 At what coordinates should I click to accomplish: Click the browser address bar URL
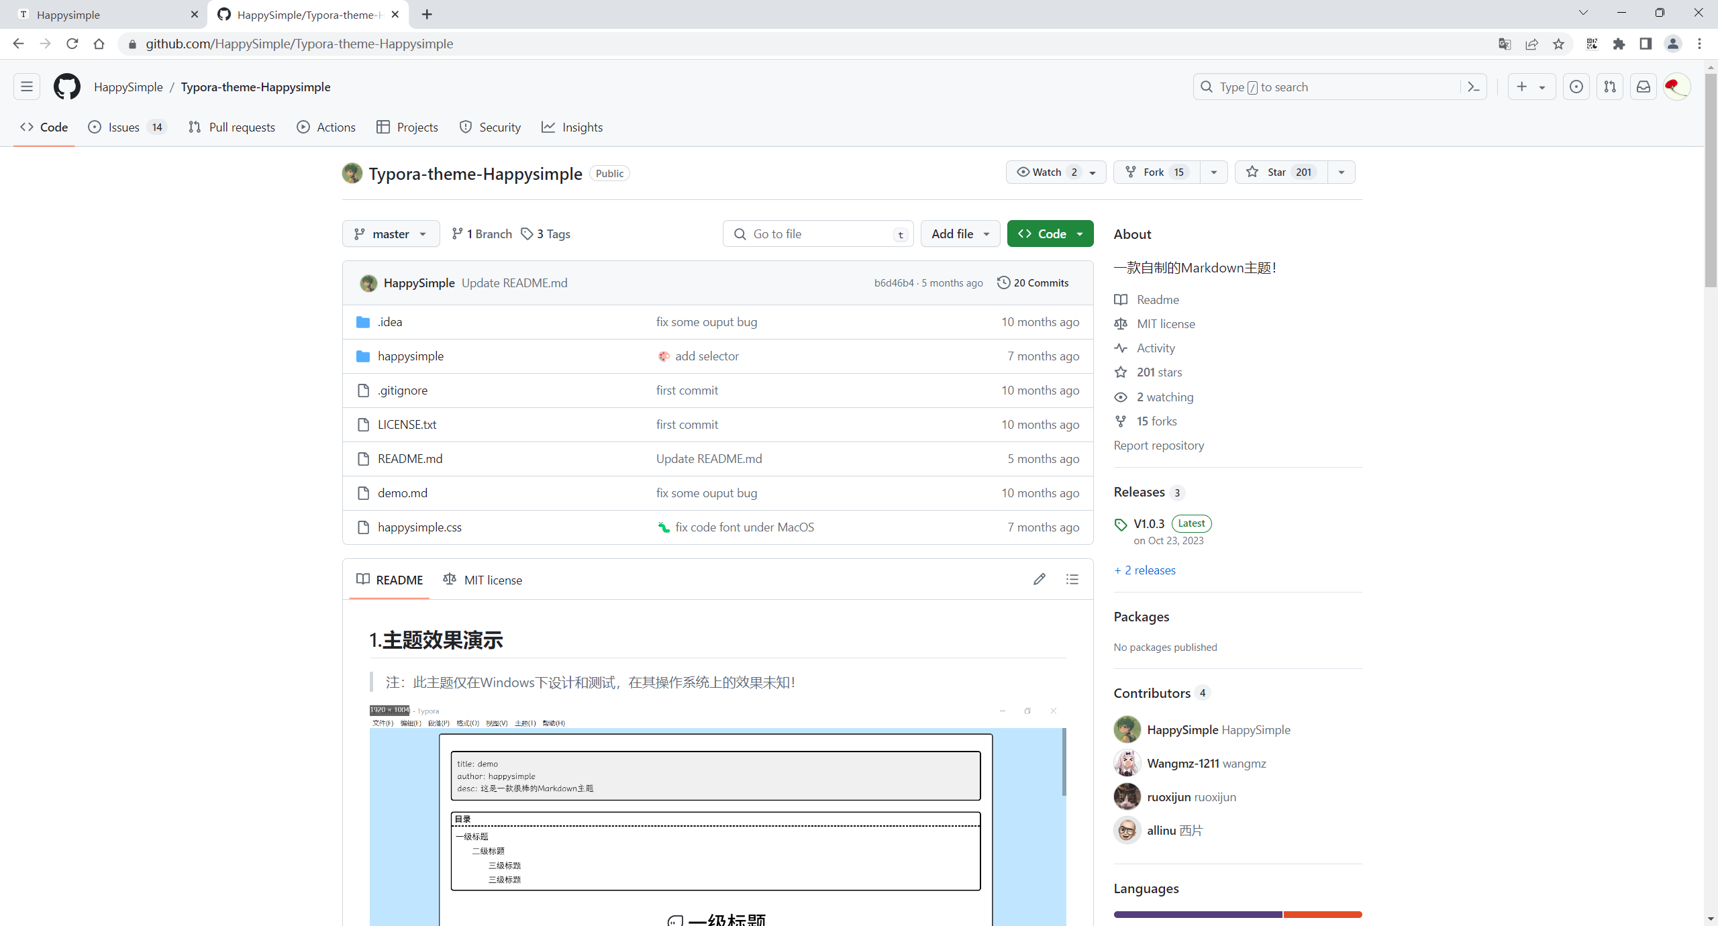[x=299, y=44]
